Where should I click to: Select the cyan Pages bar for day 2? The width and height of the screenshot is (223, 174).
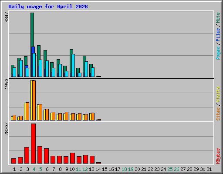coord(21,68)
